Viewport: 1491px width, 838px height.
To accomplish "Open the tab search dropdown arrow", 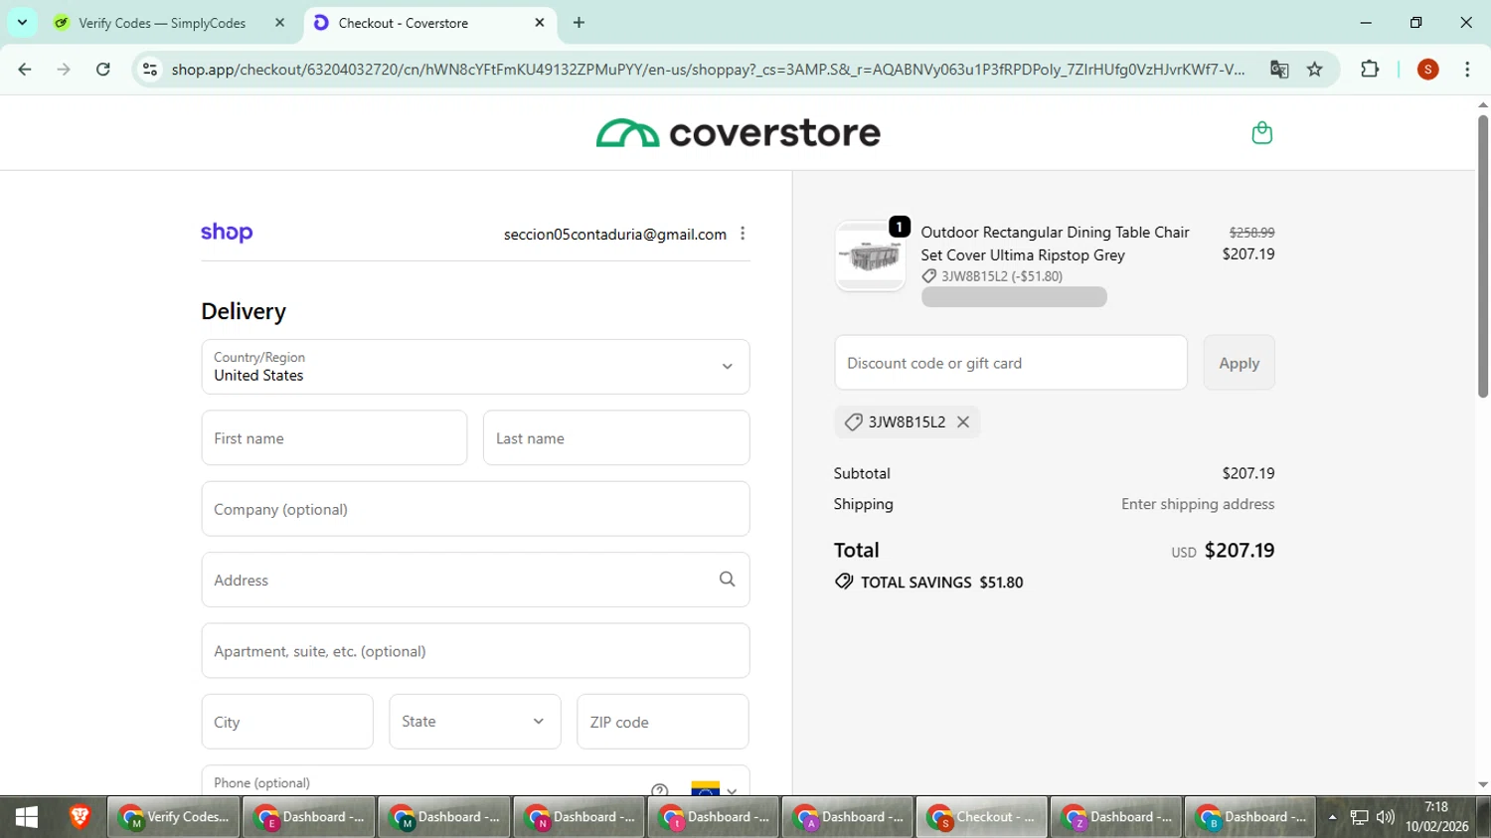I will point(22,22).
